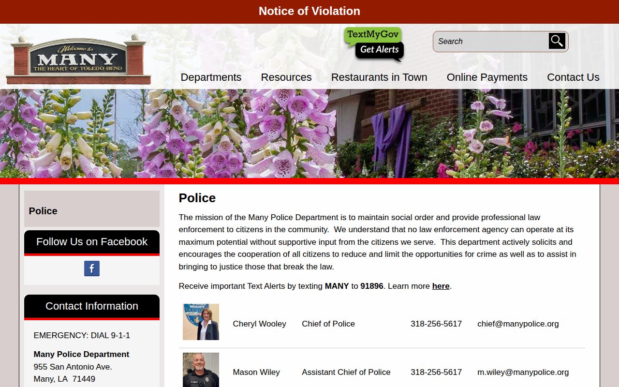Click the search magnifier icon button
This screenshot has width=619, height=387.
pos(557,41)
